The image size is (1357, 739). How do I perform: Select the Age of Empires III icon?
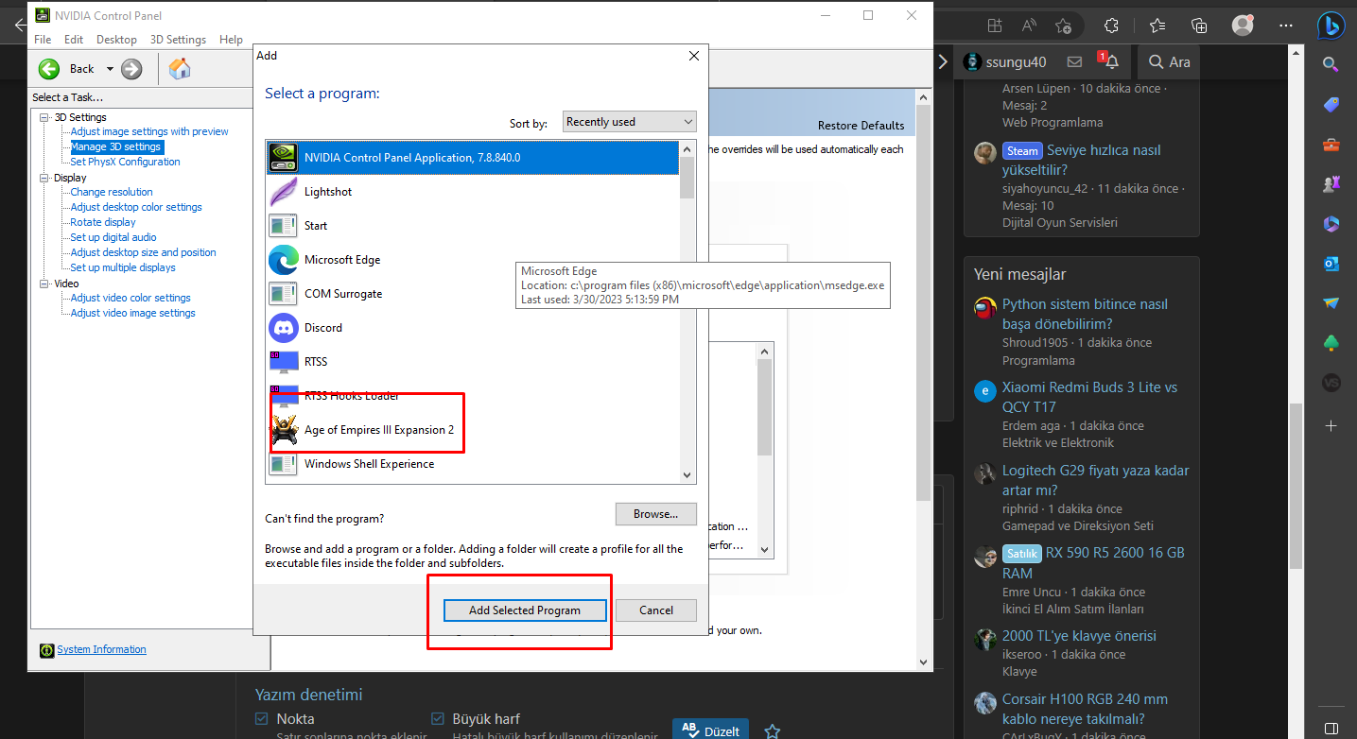click(284, 429)
